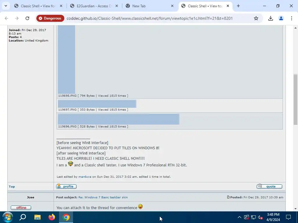The image size is (298, 223).
Task: Click marduva username link
Action: (85, 177)
